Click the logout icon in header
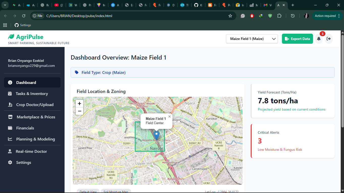Viewport: 344px width, 193px height. coord(328,39)
